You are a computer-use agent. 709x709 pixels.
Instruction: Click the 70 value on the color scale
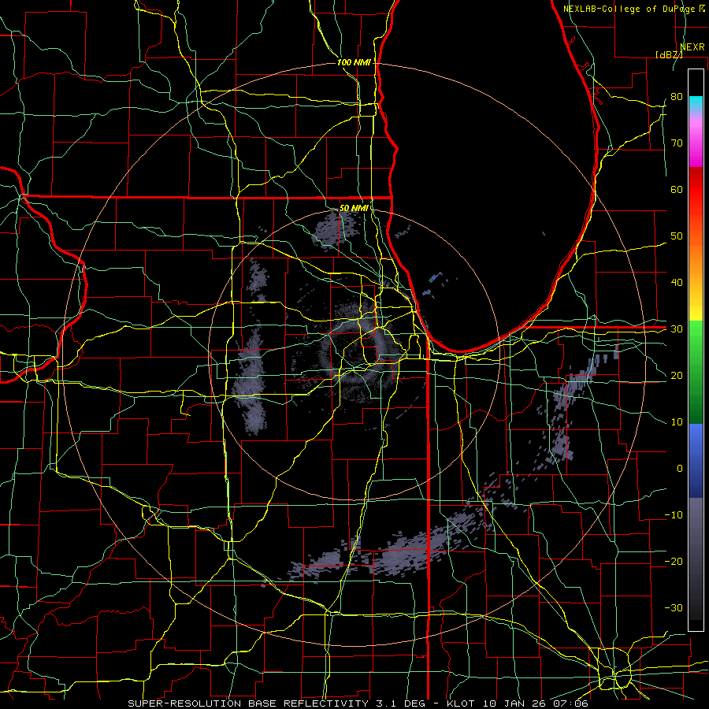tap(677, 143)
